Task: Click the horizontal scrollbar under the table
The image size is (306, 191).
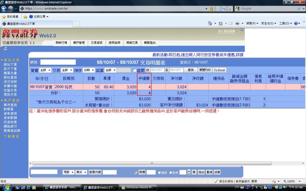Action: [152, 163]
